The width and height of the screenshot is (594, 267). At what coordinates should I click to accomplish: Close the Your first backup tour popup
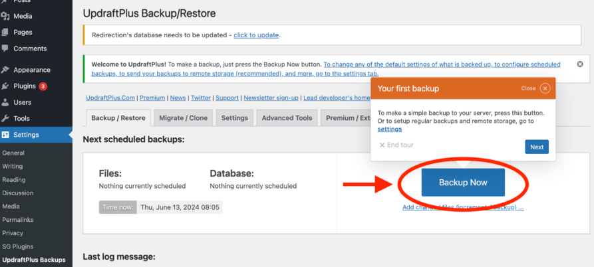pos(545,88)
